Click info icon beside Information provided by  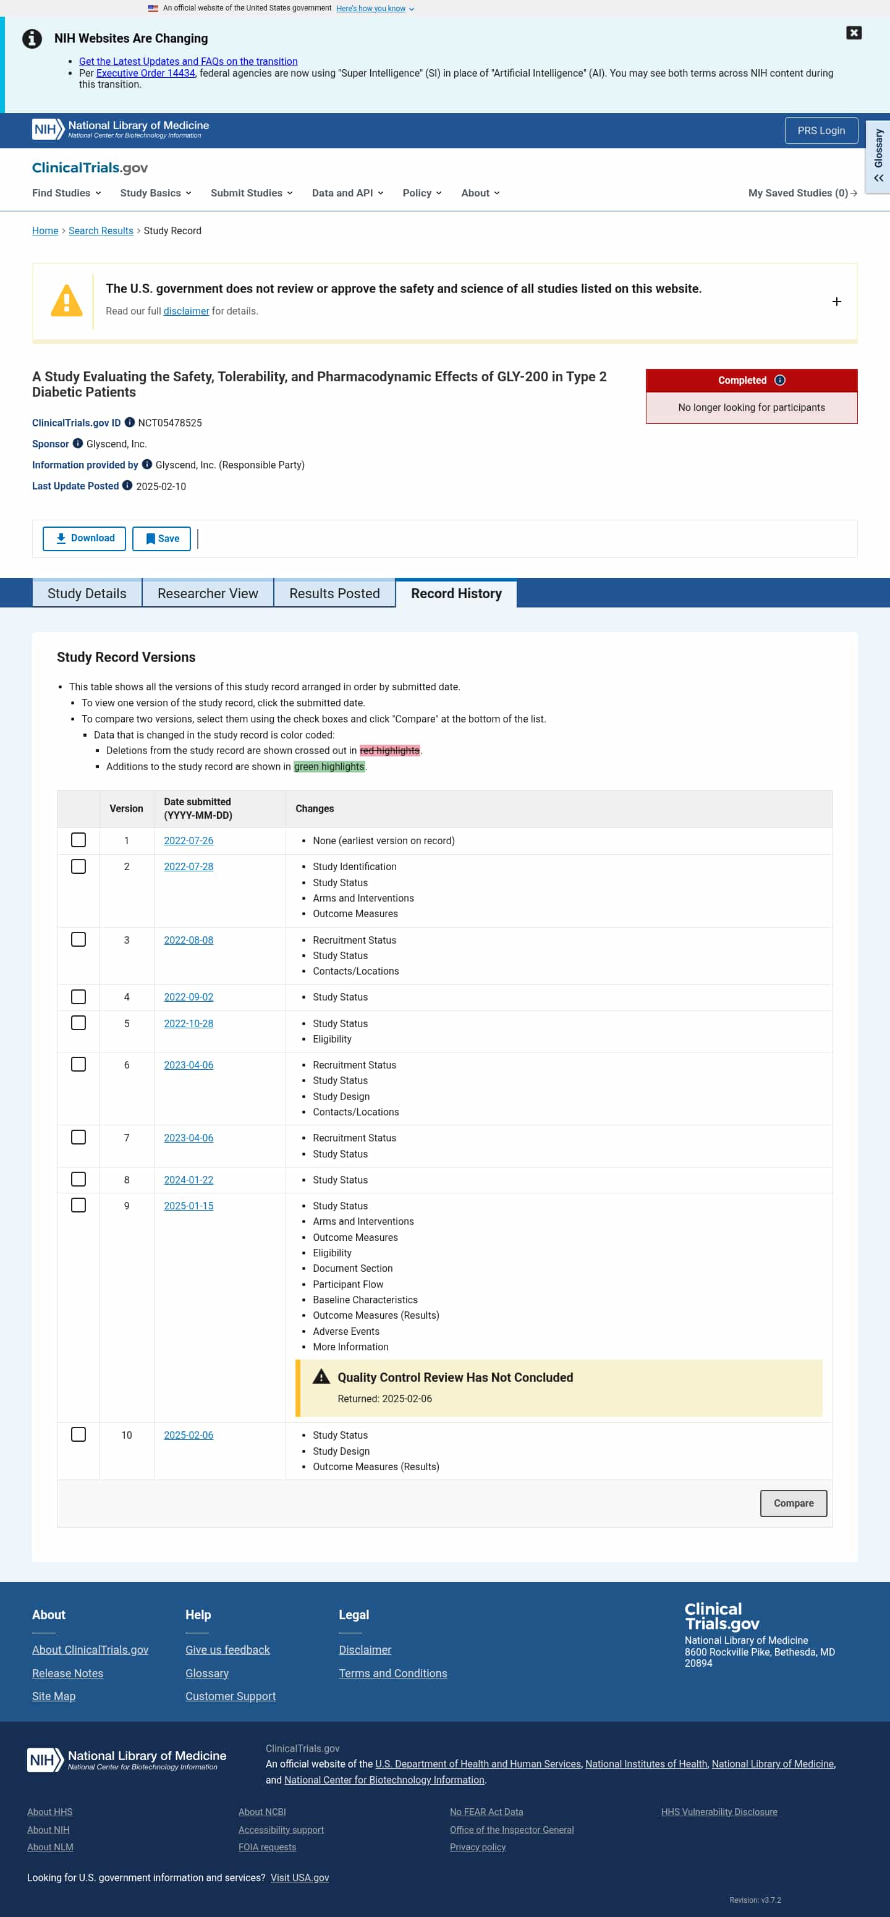[147, 463]
